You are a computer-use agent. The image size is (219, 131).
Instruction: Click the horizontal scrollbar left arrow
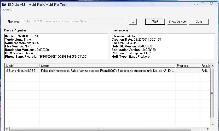pos(7,129)
